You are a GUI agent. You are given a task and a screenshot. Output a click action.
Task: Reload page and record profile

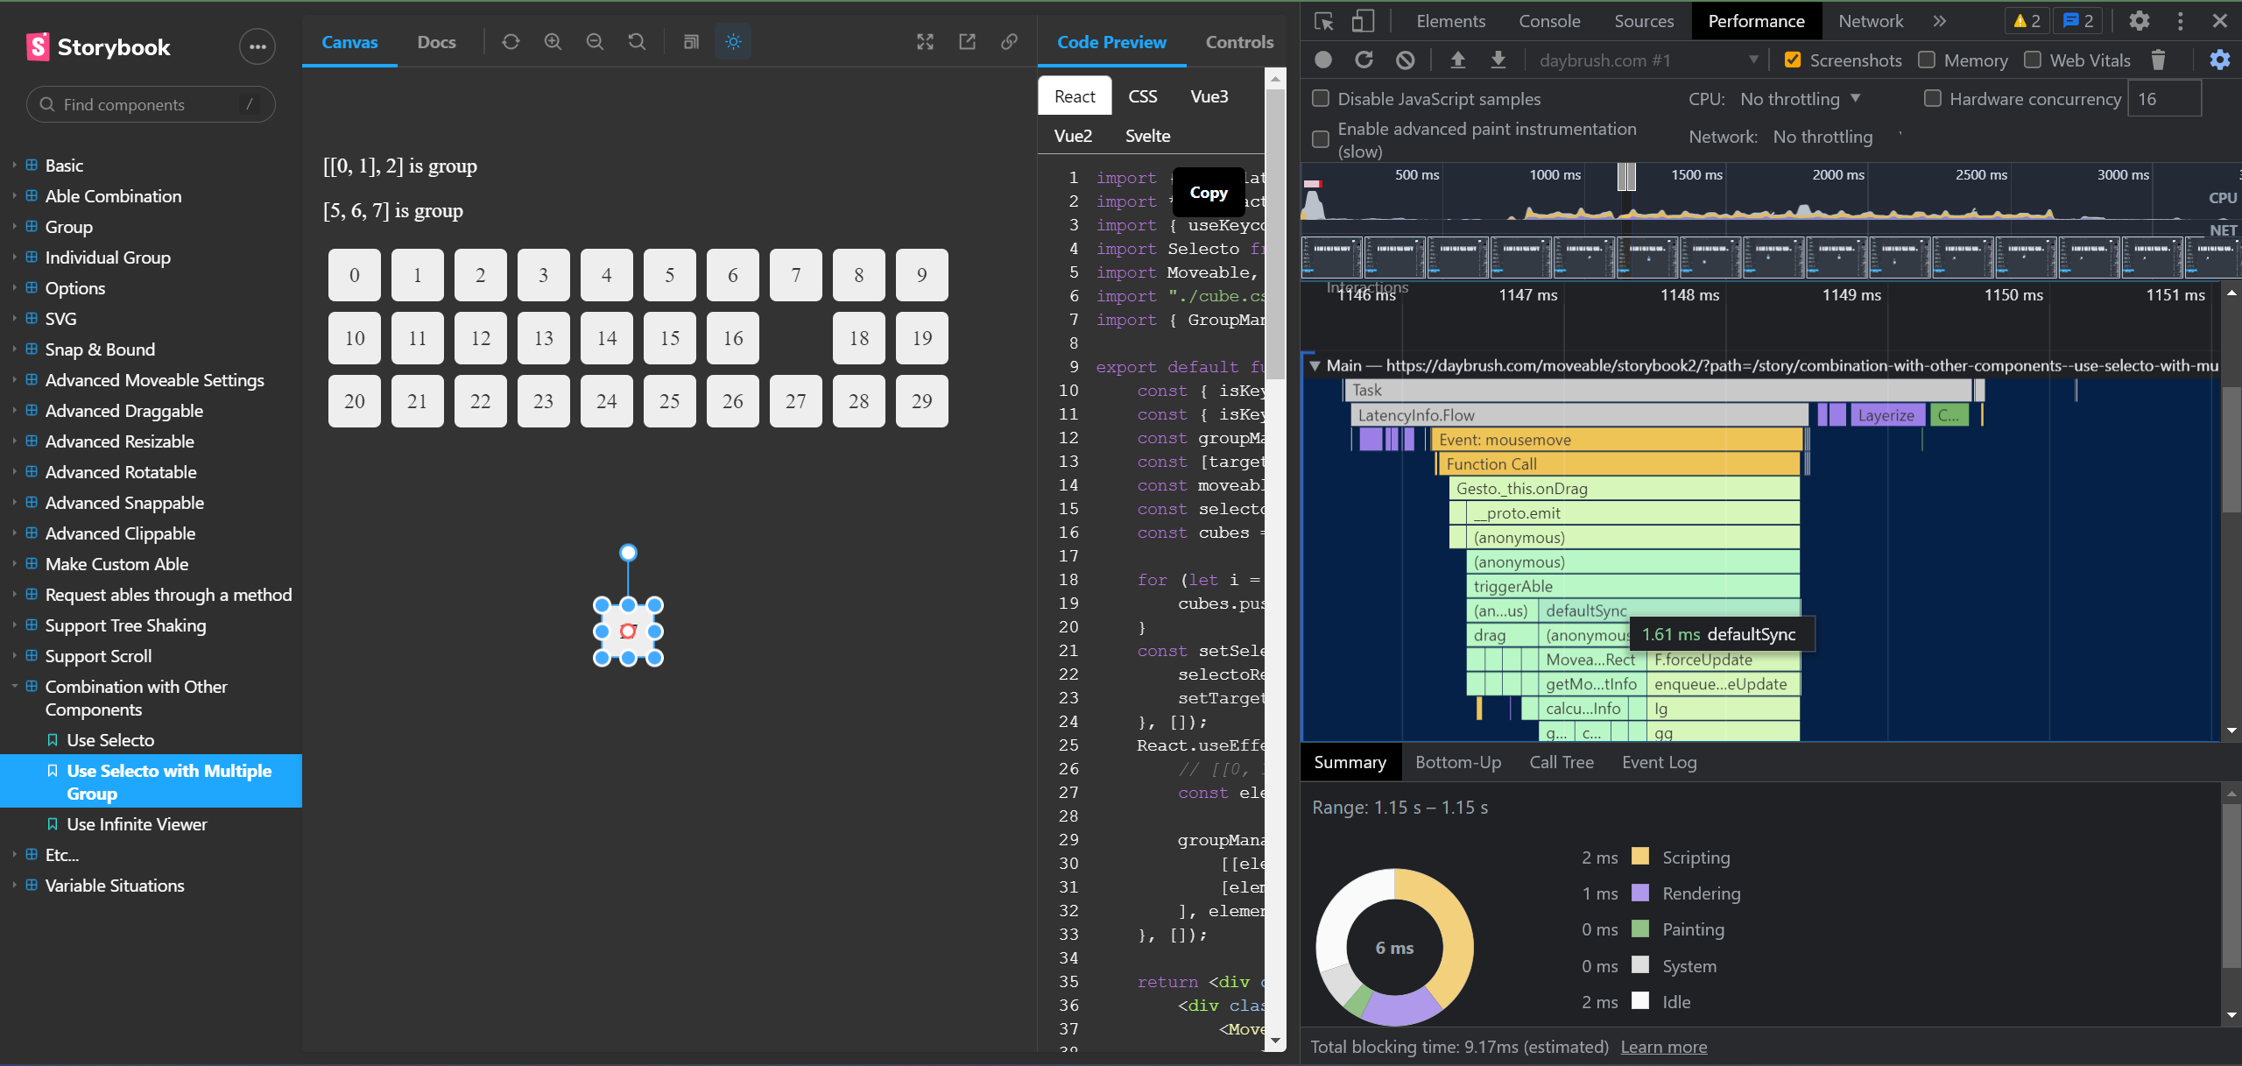point(1364,60)
